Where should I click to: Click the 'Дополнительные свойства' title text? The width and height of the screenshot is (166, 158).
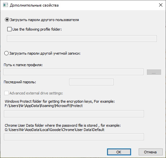click(34, 5)
